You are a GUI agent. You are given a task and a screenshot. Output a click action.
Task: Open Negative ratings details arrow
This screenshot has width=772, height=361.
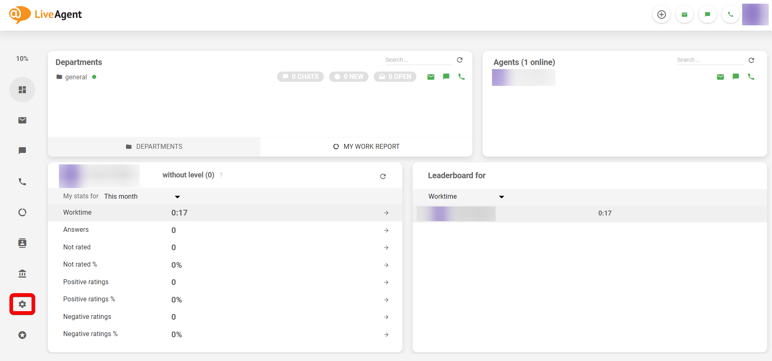[386, 317]
